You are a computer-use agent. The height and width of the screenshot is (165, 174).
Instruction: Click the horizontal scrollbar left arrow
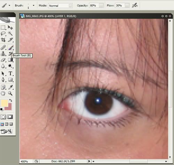[93, 161]
